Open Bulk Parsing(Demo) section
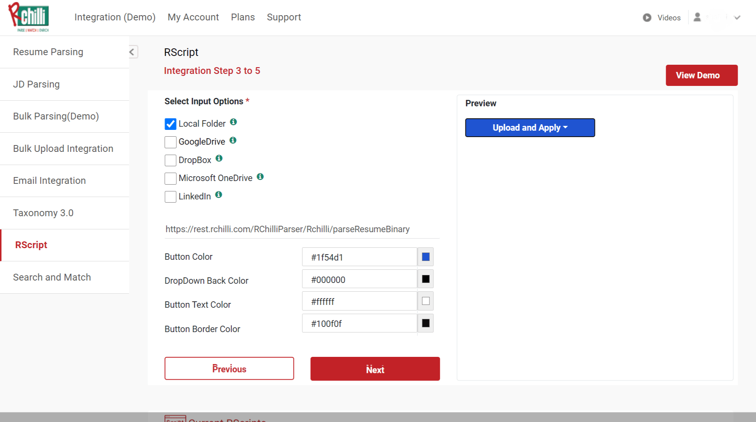 [64, 116]
